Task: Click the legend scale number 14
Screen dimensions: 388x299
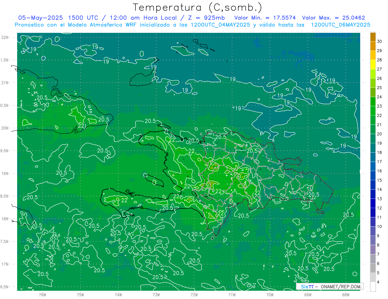Action: 379,189
